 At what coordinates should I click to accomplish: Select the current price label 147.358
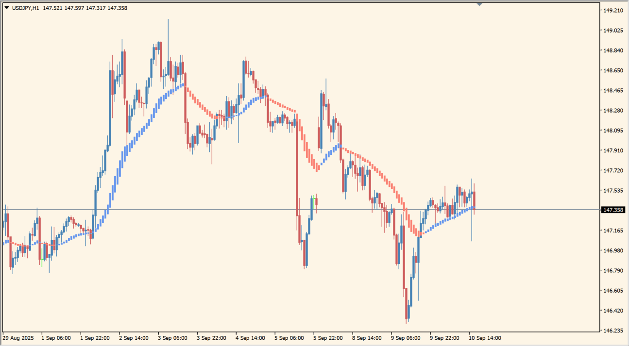point(613,210)
